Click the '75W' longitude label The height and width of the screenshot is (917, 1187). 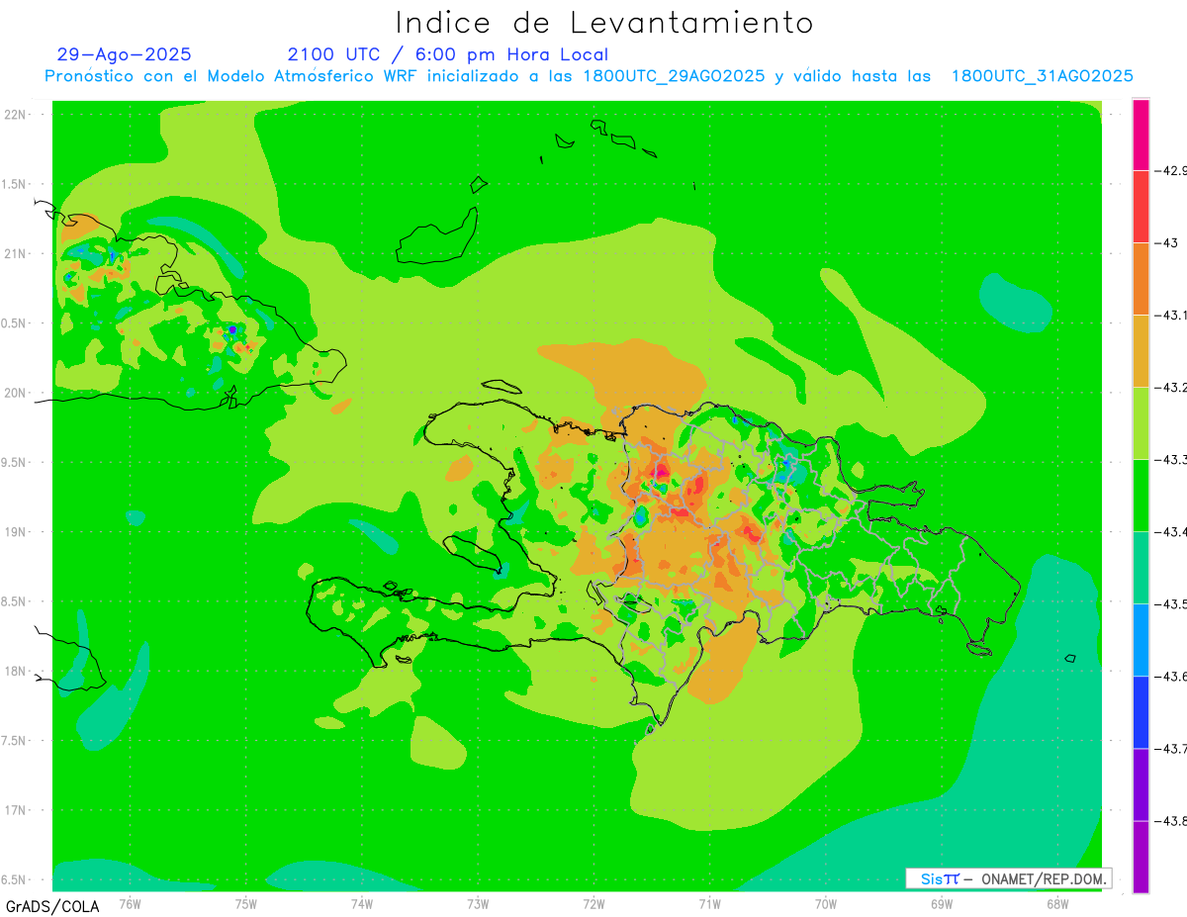(x=246, y=903)
